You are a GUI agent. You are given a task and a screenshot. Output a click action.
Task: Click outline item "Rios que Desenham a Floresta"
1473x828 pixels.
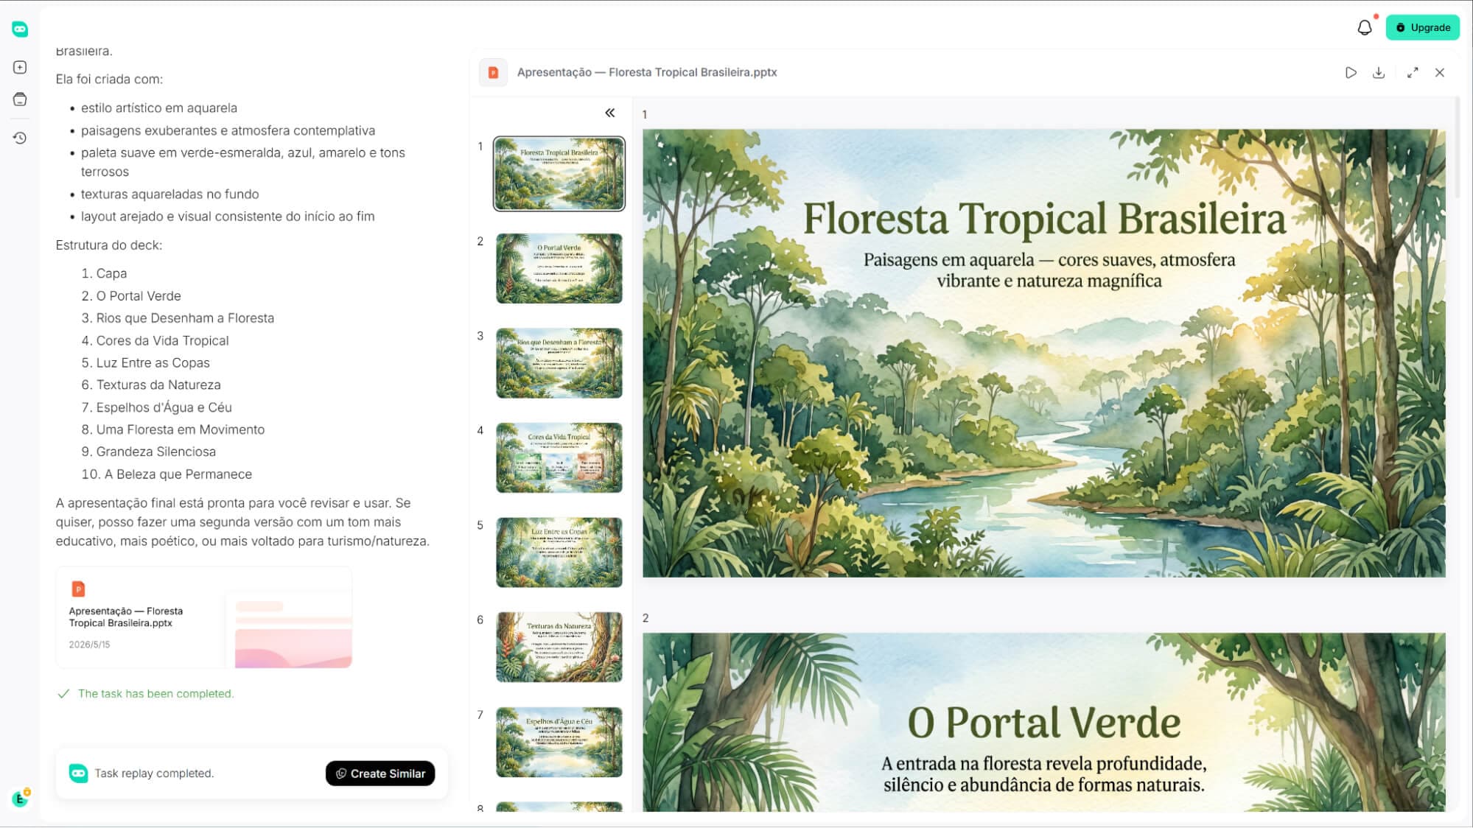click(x=185, y=318)
